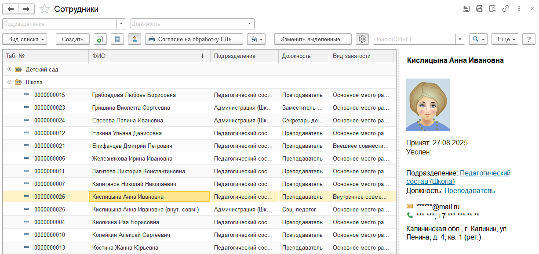Collapse the Школа group
The height and width of the screenshot is (254, 539).
[x=9, y=82]
